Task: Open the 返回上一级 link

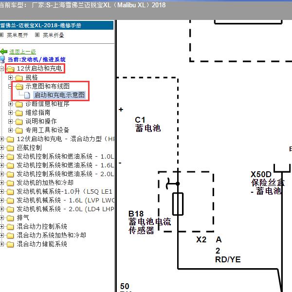Action: tap(22, 52)
